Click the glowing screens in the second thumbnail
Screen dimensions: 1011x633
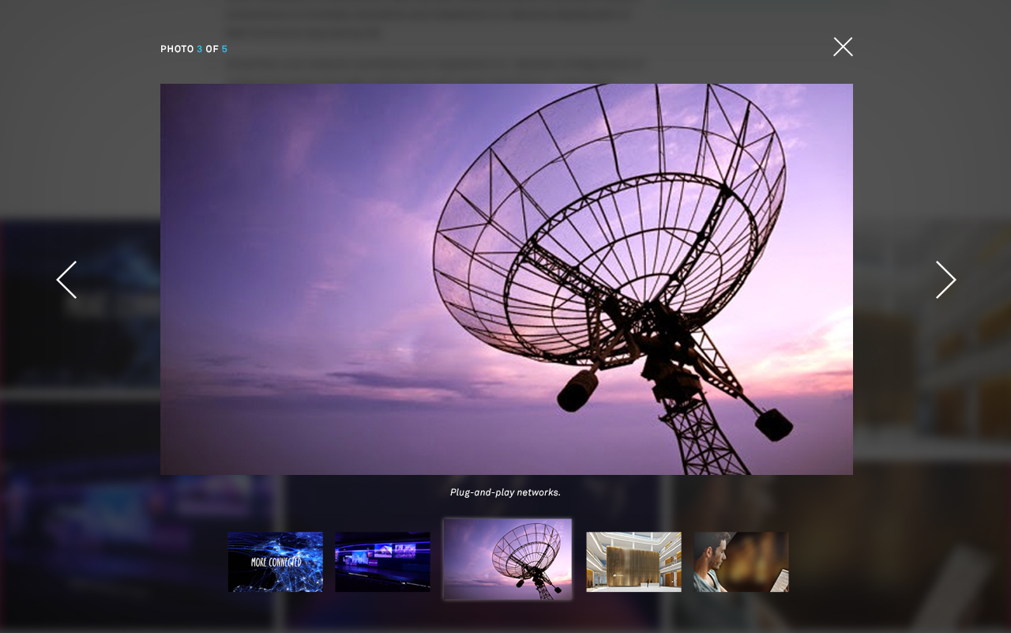coord(393,552)
